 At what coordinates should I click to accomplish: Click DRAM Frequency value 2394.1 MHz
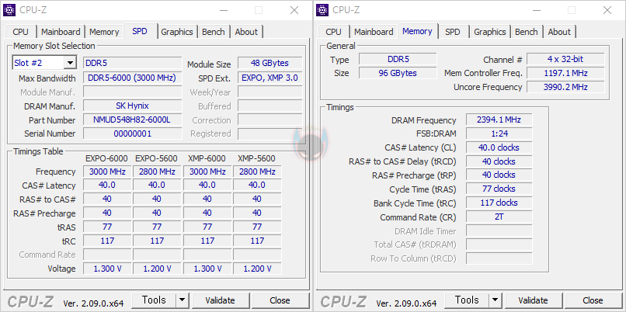click(499, 120)
